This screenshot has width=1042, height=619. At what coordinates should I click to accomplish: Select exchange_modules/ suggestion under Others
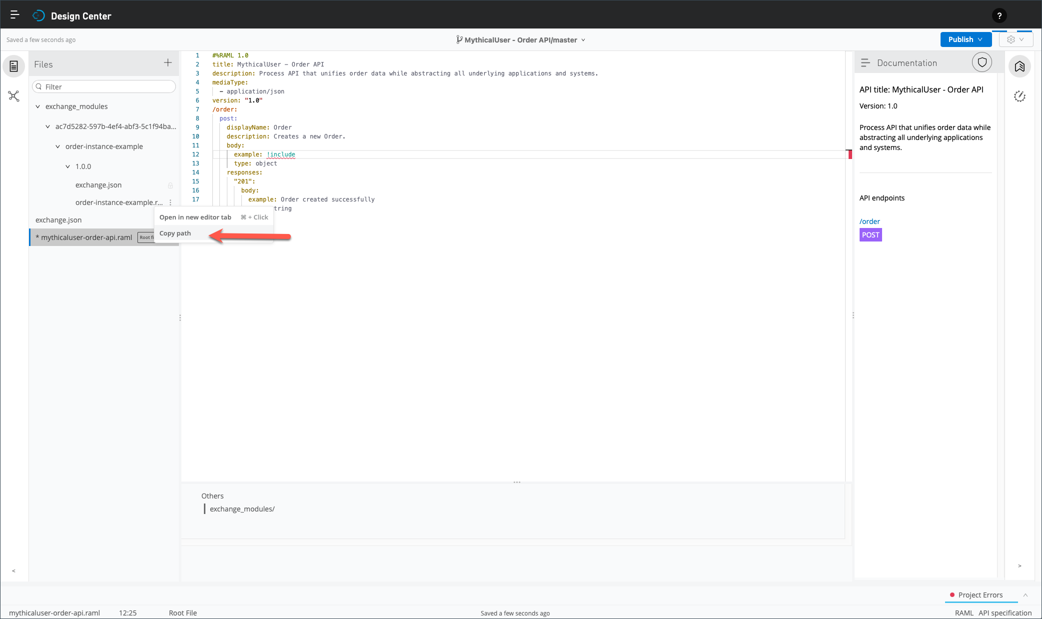point(242,509)
